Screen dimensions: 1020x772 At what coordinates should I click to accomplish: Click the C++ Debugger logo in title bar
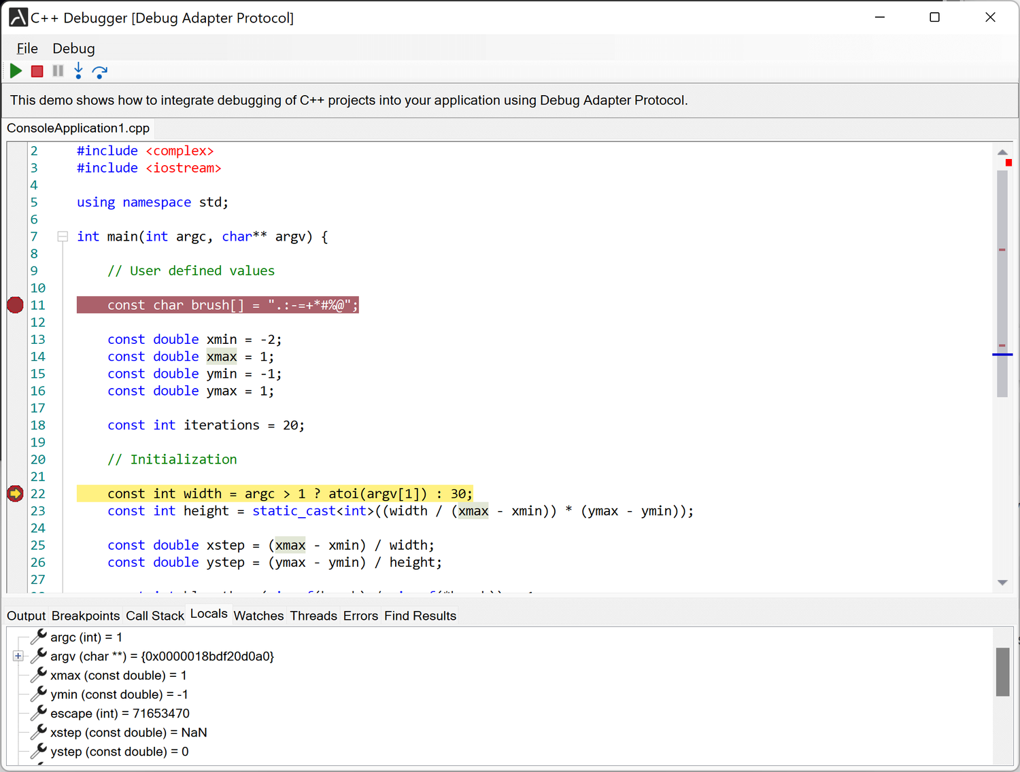(x=18, y=17)
